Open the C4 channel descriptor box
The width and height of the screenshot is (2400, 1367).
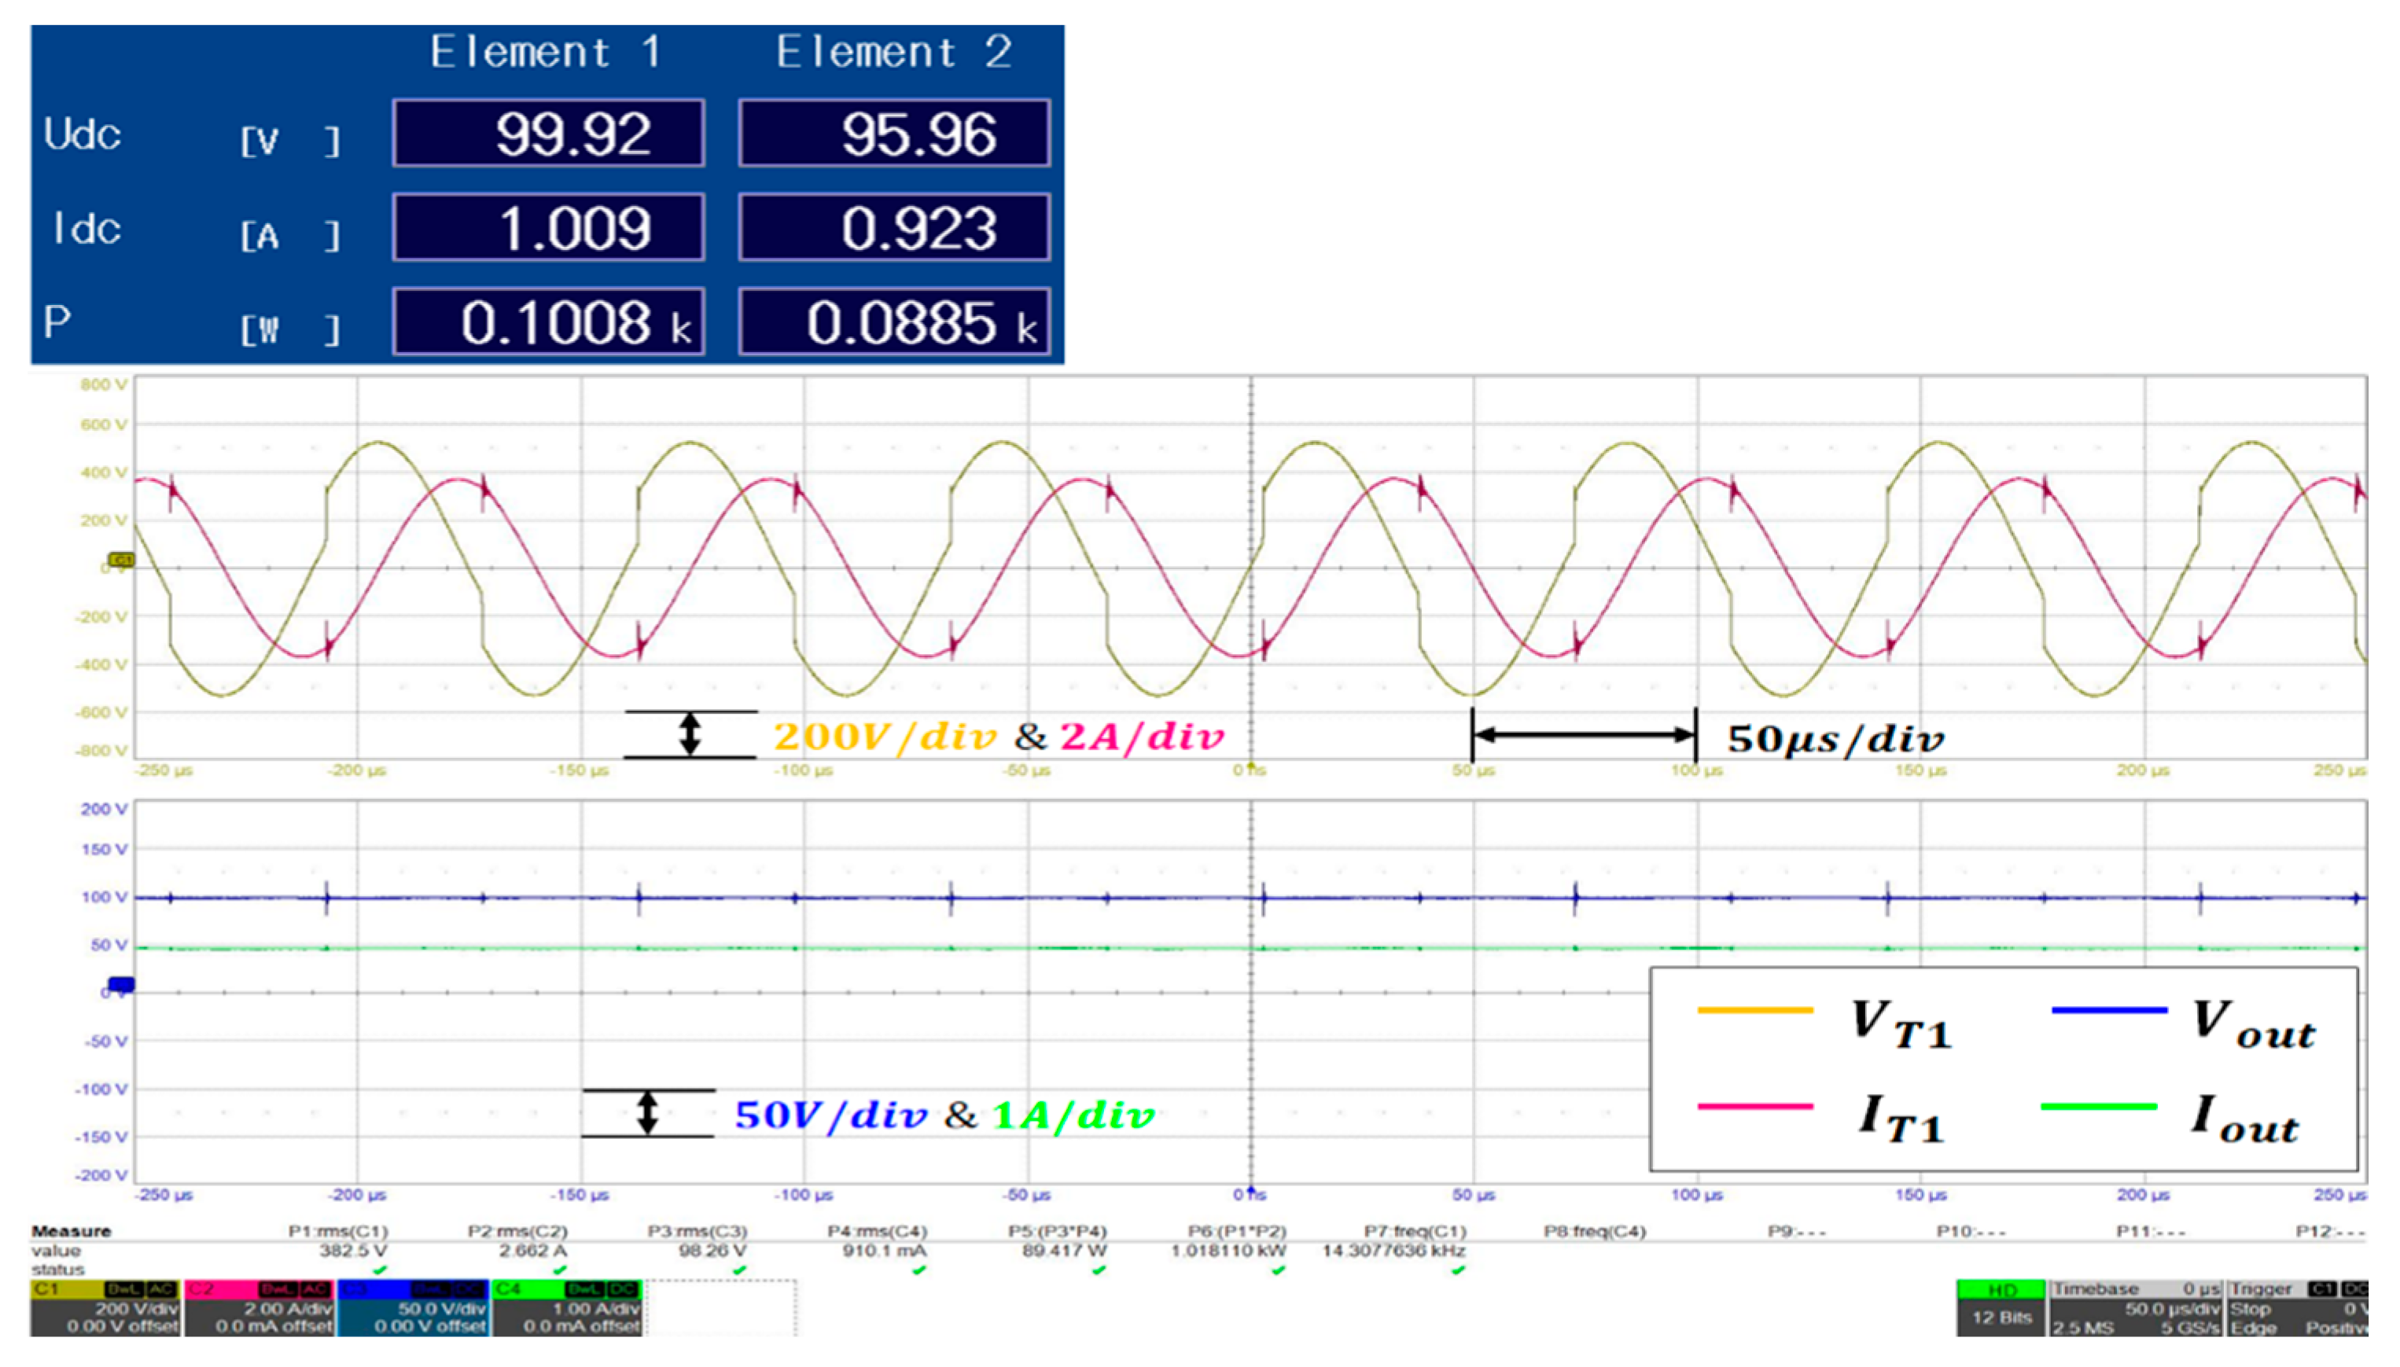click(x=566, y=1307)
